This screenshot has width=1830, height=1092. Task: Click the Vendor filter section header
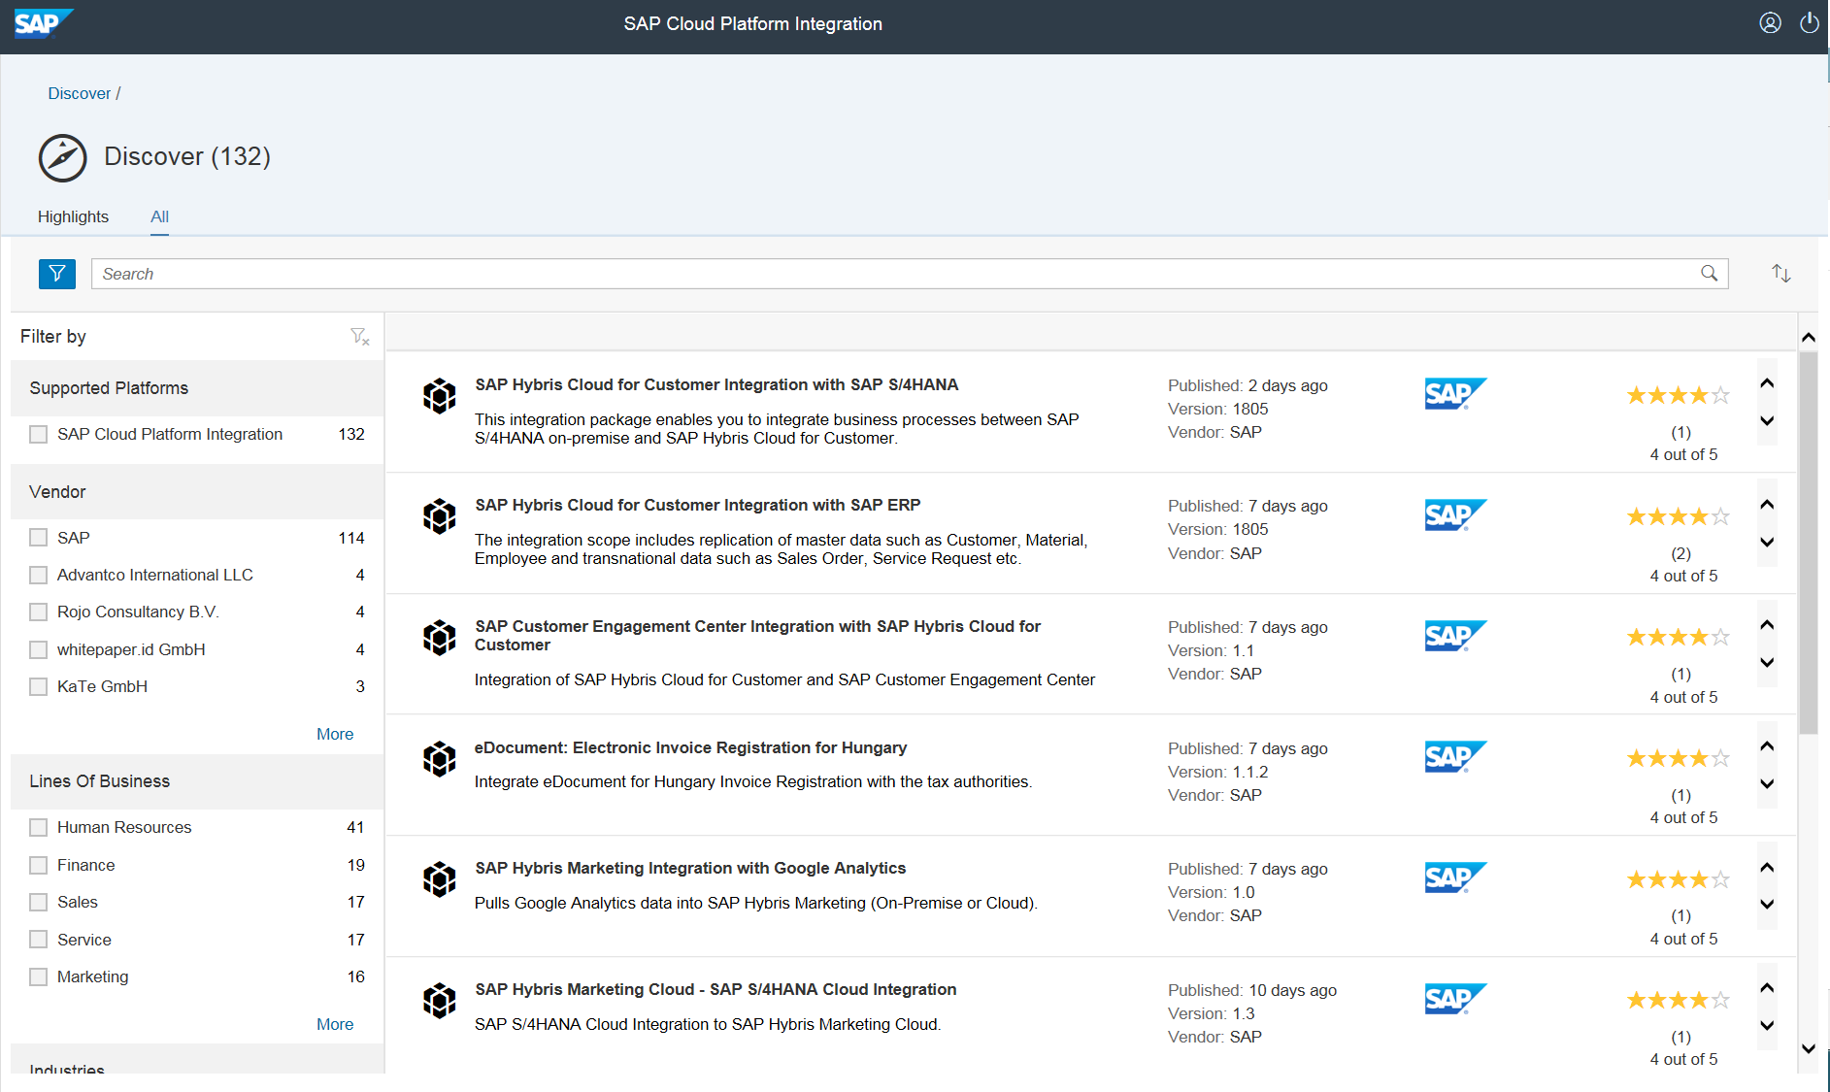(197, 492)
